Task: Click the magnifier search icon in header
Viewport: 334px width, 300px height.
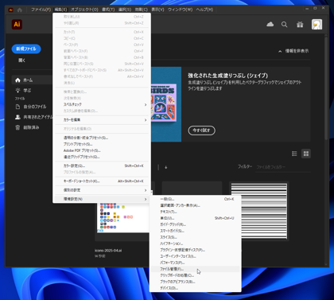Action: 284,25
